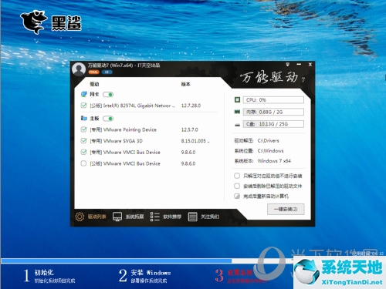The height and width of the screenshot is (289, 386).
Task: Enable extract-only without installing option
Action: (x=237, y=176)
